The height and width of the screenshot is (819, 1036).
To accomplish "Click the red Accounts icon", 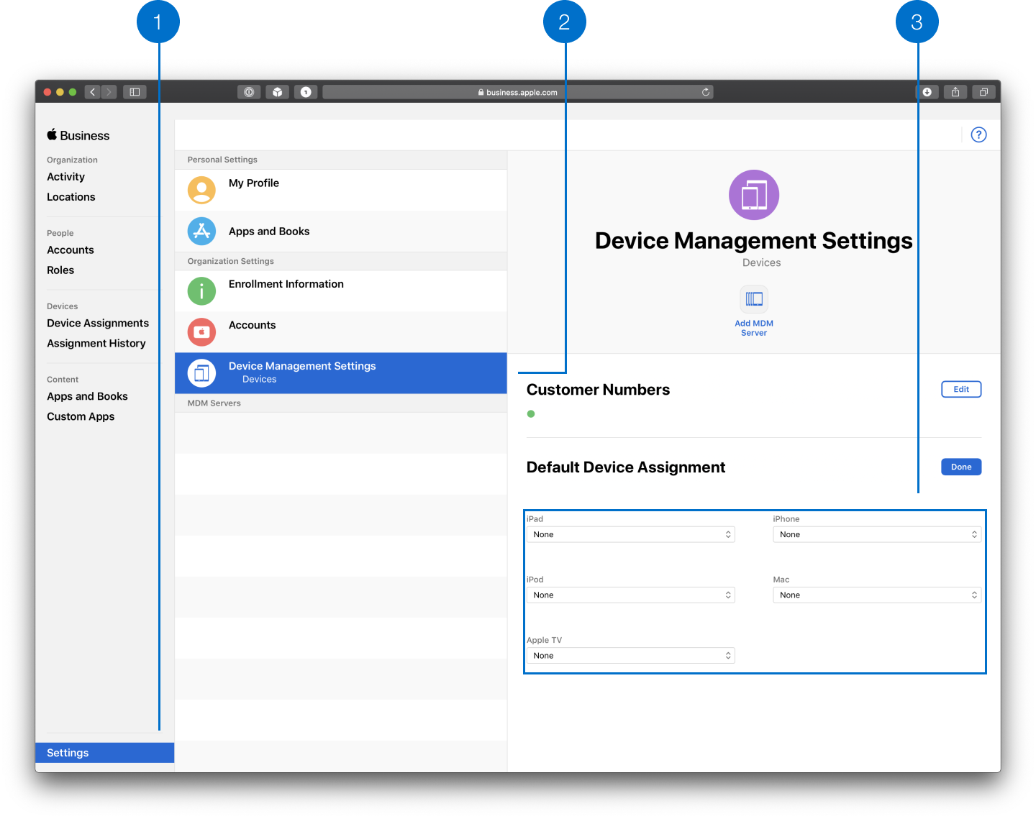I will click(x=201, y=331).
